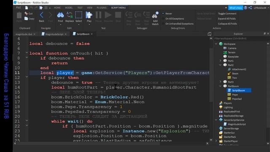This screenshot has width=270, height=152.
Task: Expand the Part1 tree node
Action: [x=220, y=61]
